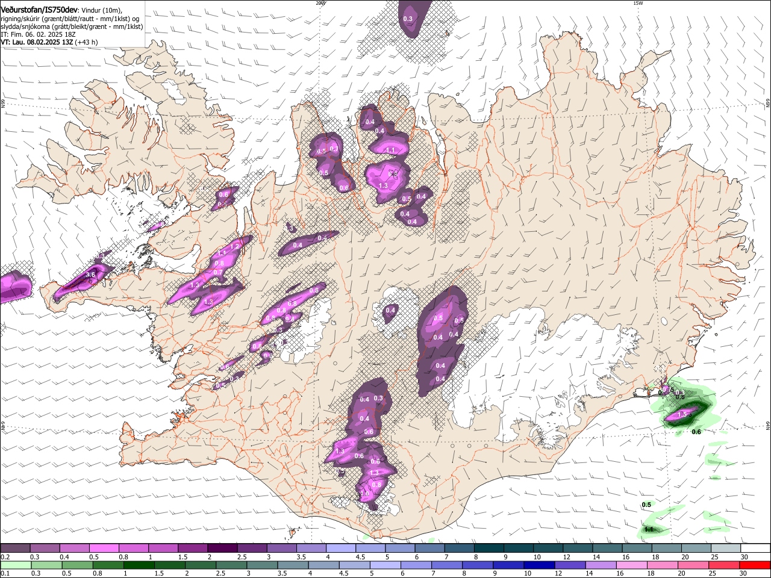771x578 pixels.
Task: Select the light grey 25 snow legend swatch
Action: point(726,548)
